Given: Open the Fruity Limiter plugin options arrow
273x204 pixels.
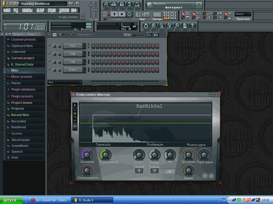Looking at the screenshot, I should tap(73, 95).
